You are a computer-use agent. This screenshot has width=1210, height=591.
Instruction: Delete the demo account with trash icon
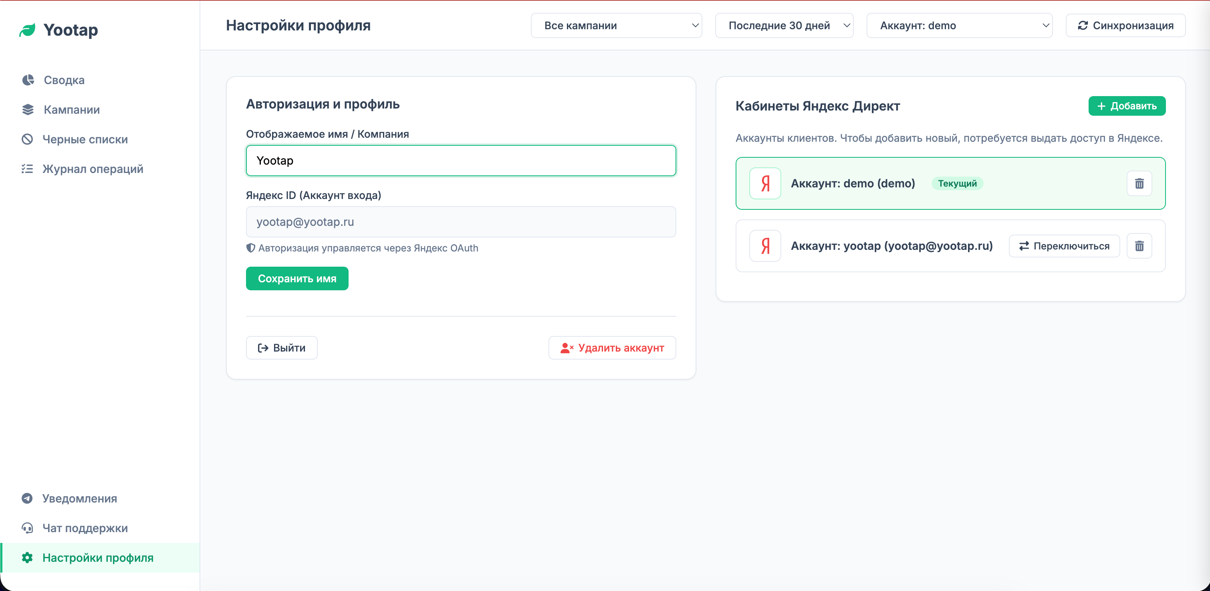pos(1139,183)
